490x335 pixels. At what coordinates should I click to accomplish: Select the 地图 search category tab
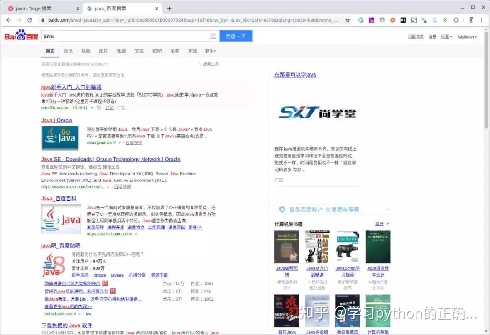click(x=192, y=51)
